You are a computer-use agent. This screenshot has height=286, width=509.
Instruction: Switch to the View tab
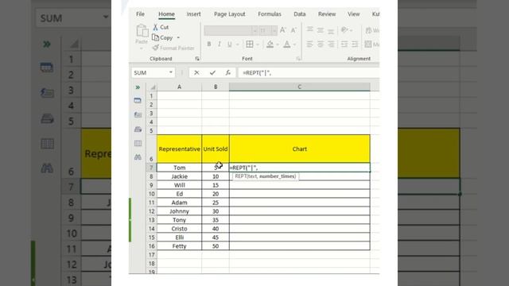(353, 14)
